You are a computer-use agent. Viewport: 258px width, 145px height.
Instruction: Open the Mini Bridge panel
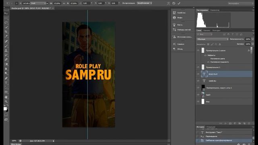point(16,144)
